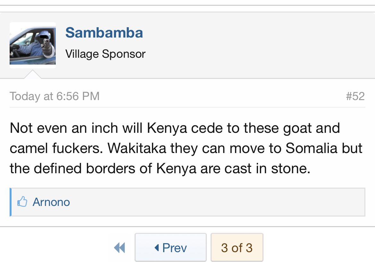Open permalink for post #52
Image resolution: width=375 pixels, height=264 pixels.
355,96
